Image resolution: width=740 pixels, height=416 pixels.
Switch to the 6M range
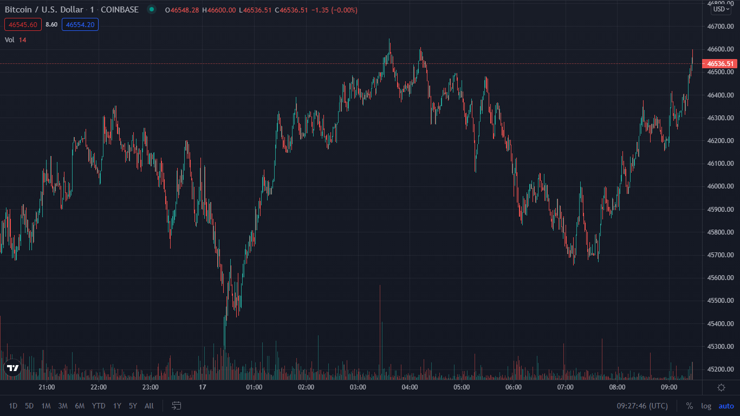coord(80,406)
